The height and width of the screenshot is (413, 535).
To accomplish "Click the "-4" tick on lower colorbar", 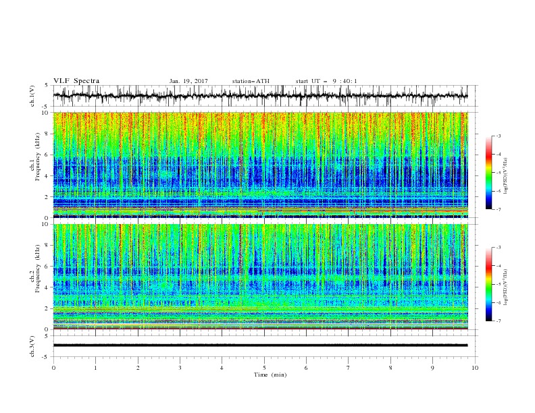I will click(x=499, y=266).
